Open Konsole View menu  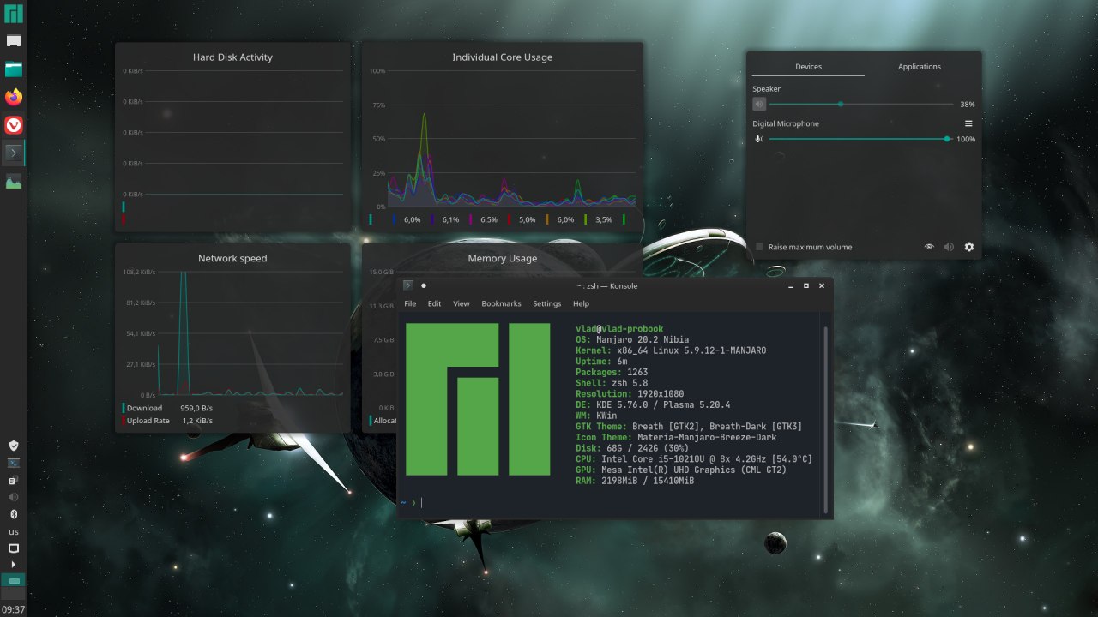point(461,303)
